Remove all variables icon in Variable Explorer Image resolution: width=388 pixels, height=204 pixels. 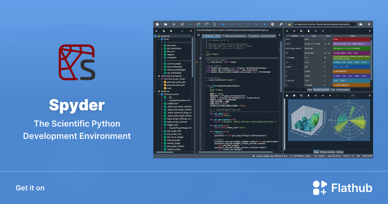308,31
